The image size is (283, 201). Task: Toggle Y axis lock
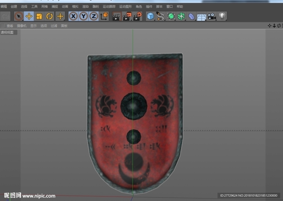point(83,16)
